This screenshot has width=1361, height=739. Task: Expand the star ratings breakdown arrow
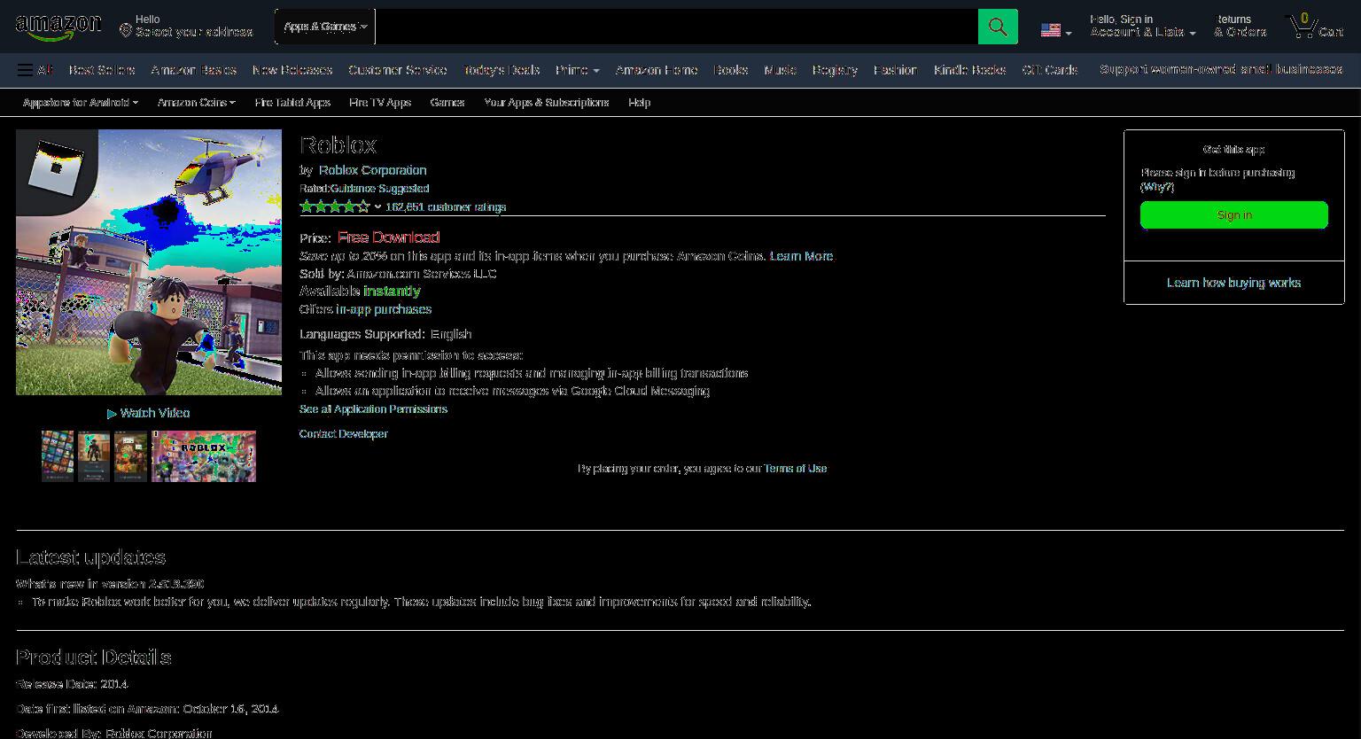377,207
